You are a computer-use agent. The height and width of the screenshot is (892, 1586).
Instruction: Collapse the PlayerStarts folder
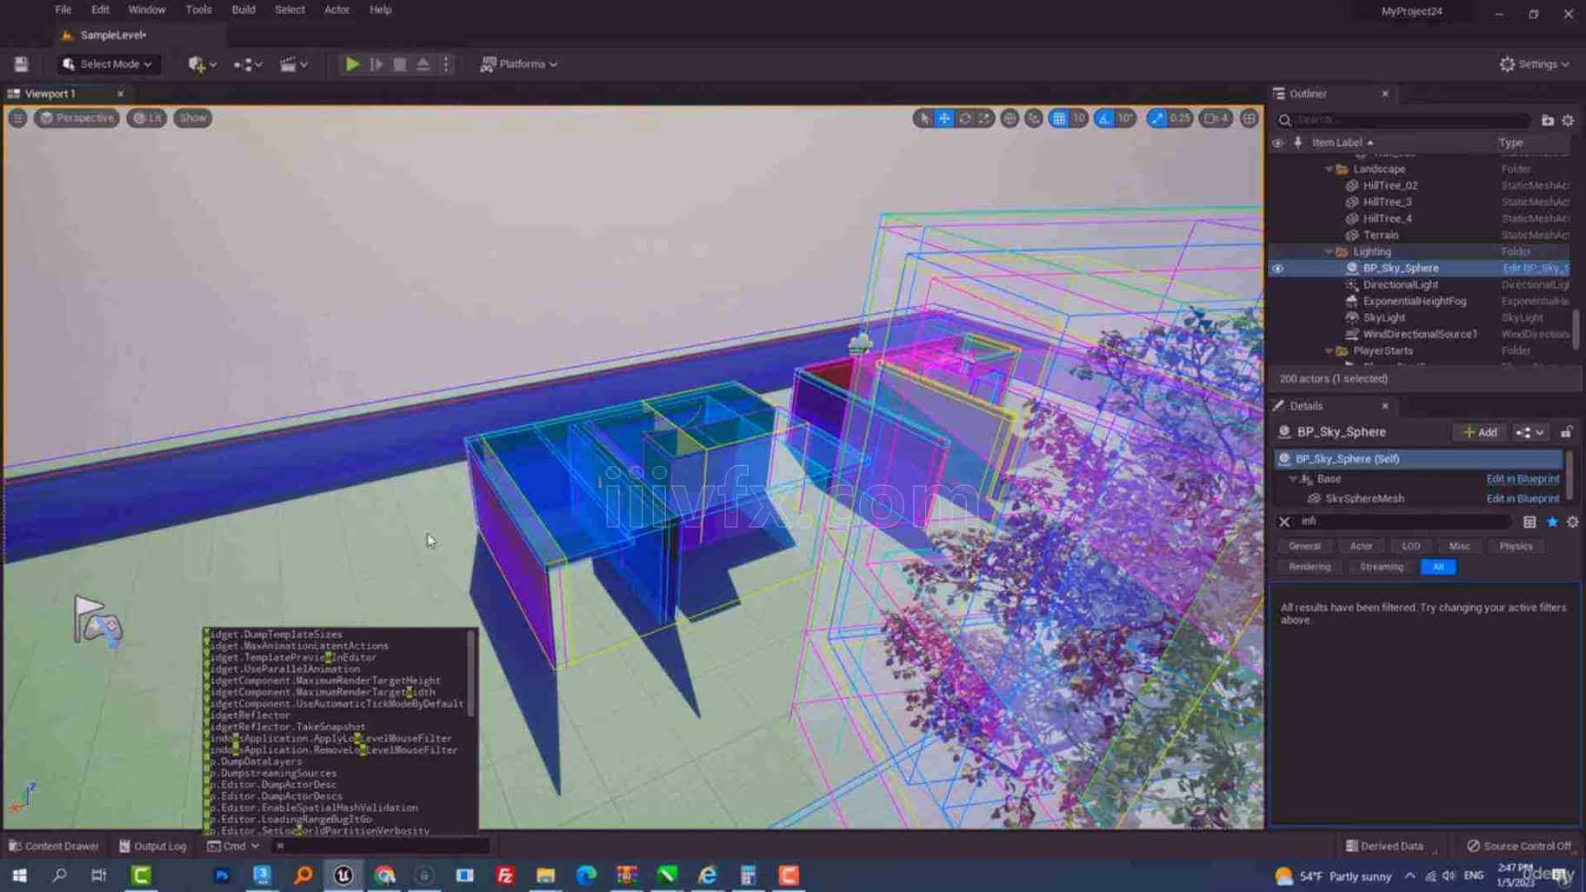pos(1329,351)
